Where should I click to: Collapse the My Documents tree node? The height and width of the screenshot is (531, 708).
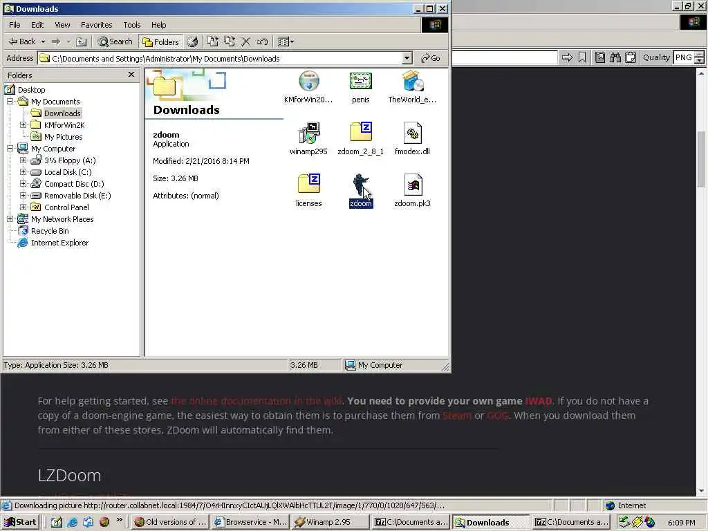point(10,102)
